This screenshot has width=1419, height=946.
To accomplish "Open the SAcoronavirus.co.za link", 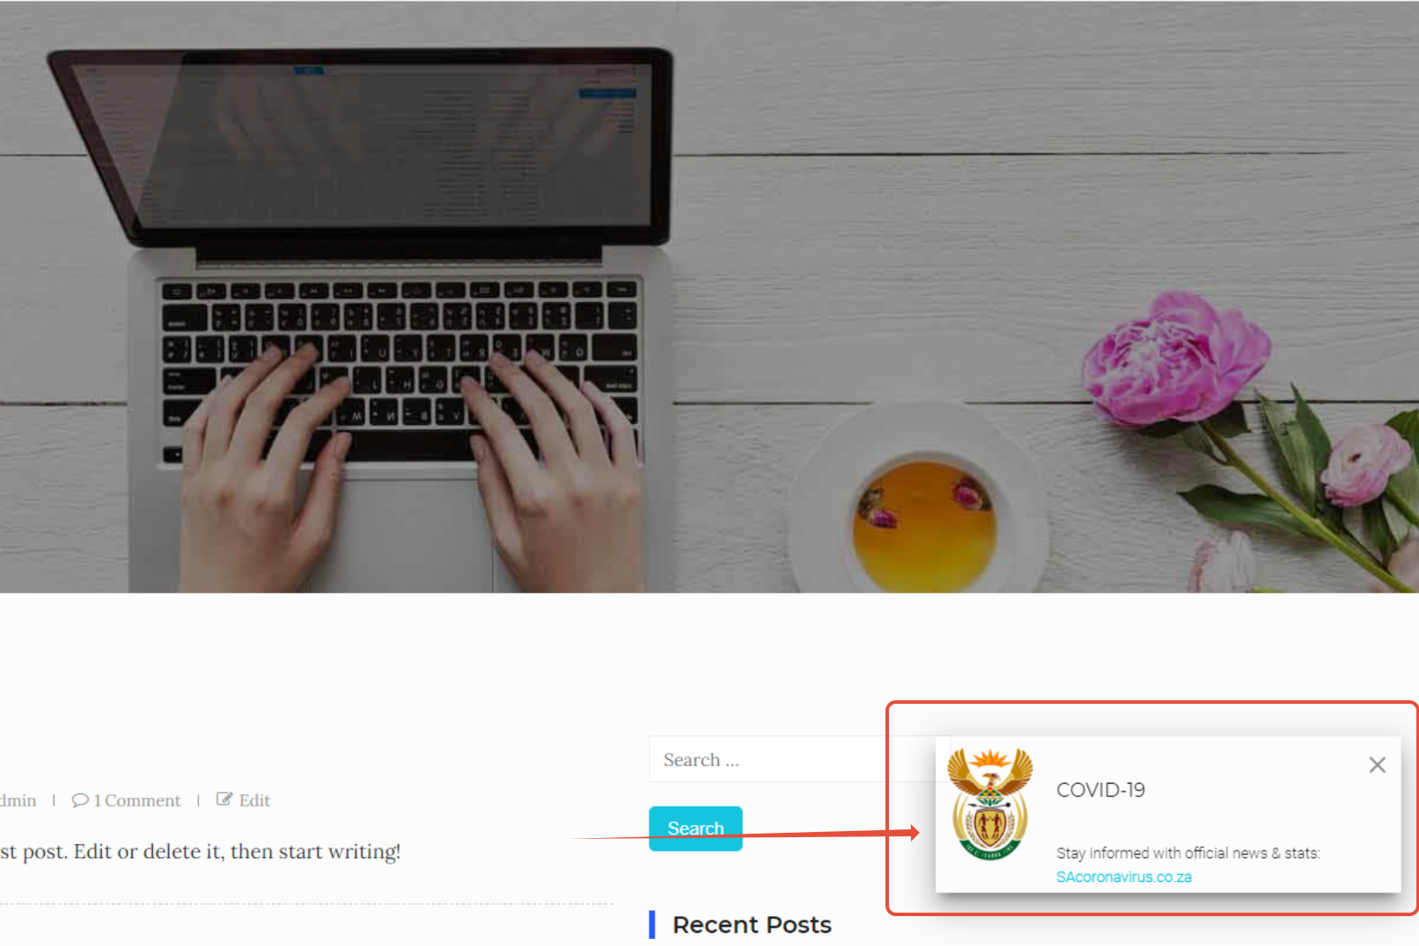I will 1123,877.
